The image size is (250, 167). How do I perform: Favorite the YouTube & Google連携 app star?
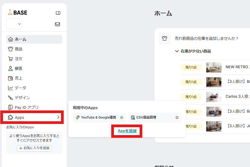click(x=122, y=117)
